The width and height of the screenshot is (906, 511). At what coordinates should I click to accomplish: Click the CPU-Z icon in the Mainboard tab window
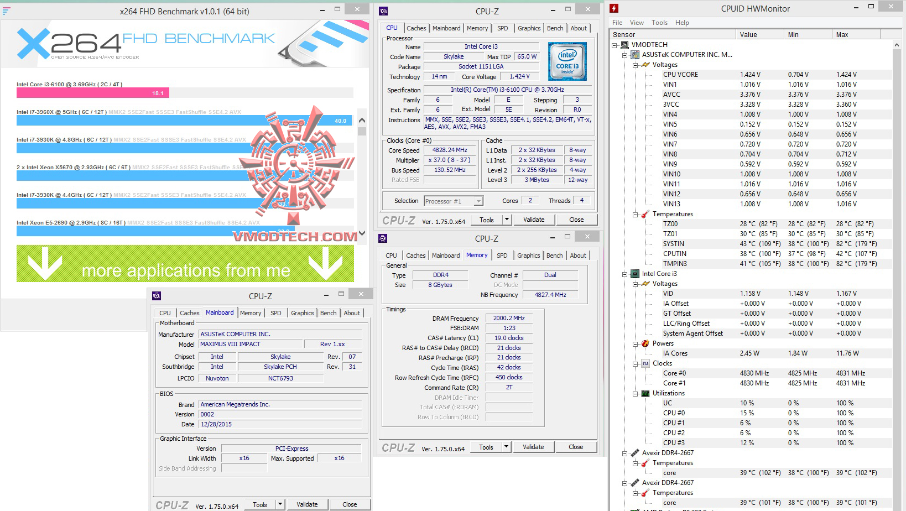157,296
